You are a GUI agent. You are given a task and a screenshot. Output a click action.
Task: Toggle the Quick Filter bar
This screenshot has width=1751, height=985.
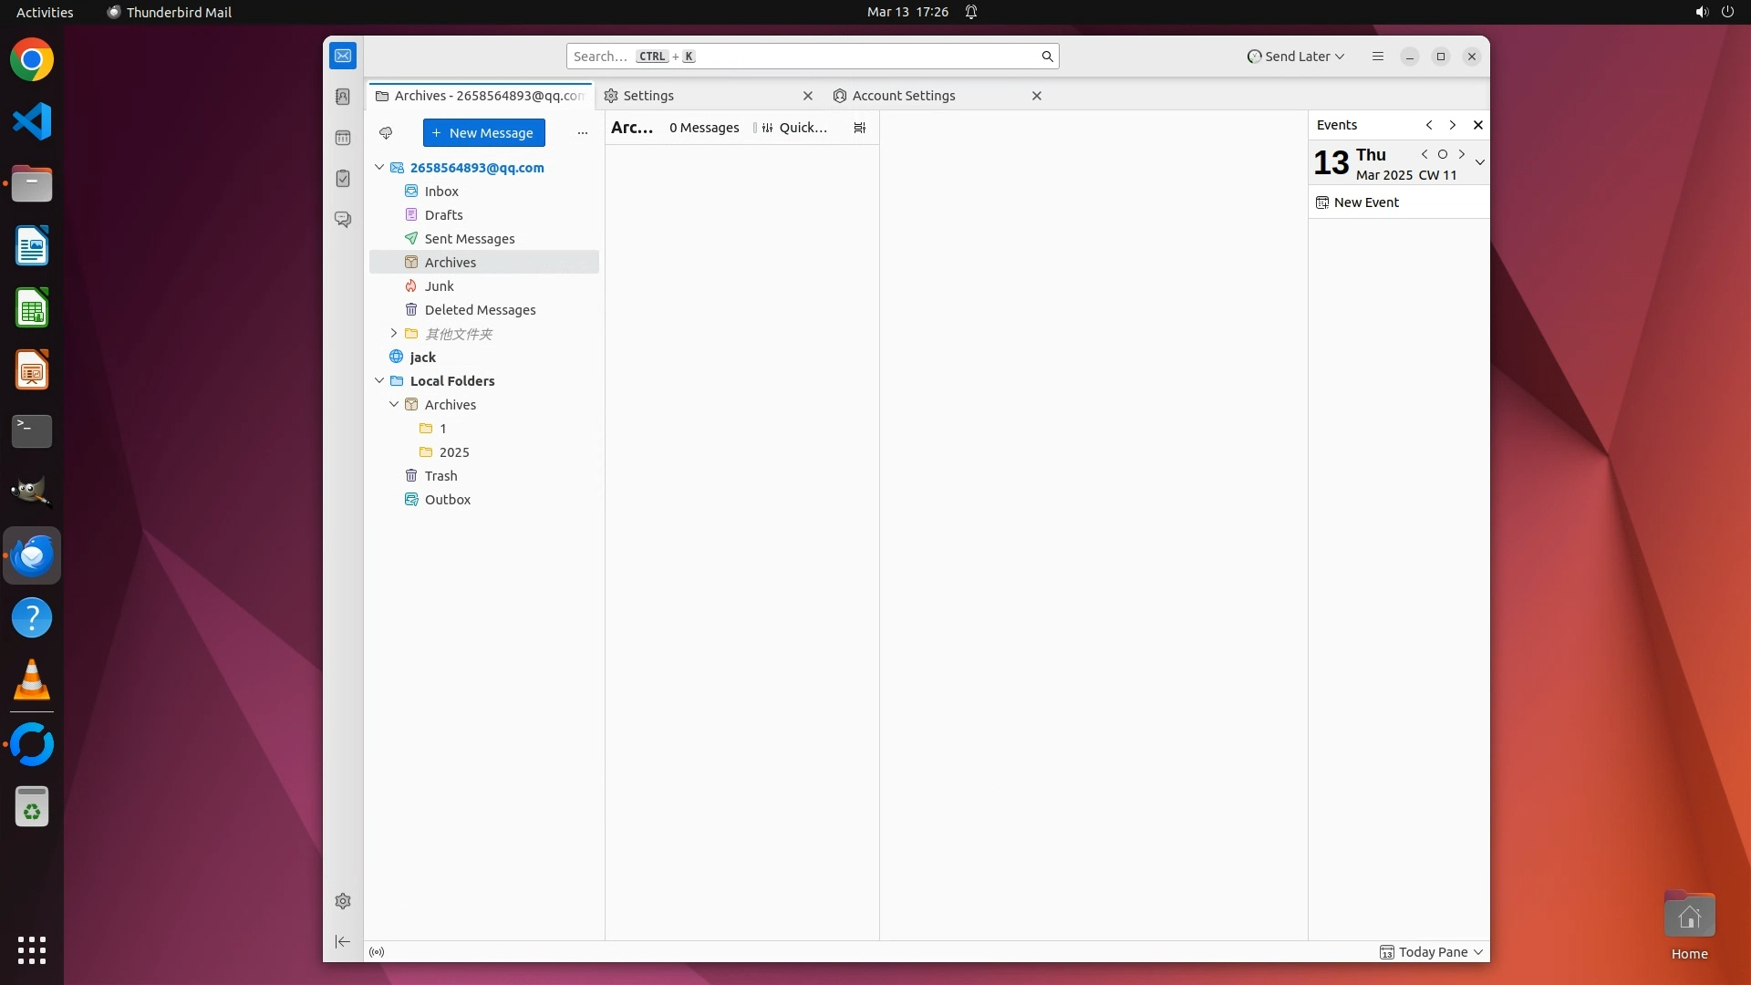[794, 128]
